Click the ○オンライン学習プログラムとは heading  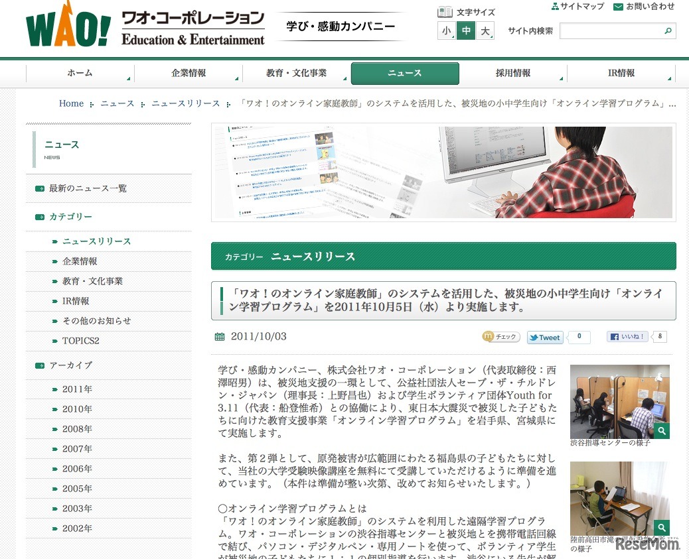(x=292, y=509)
